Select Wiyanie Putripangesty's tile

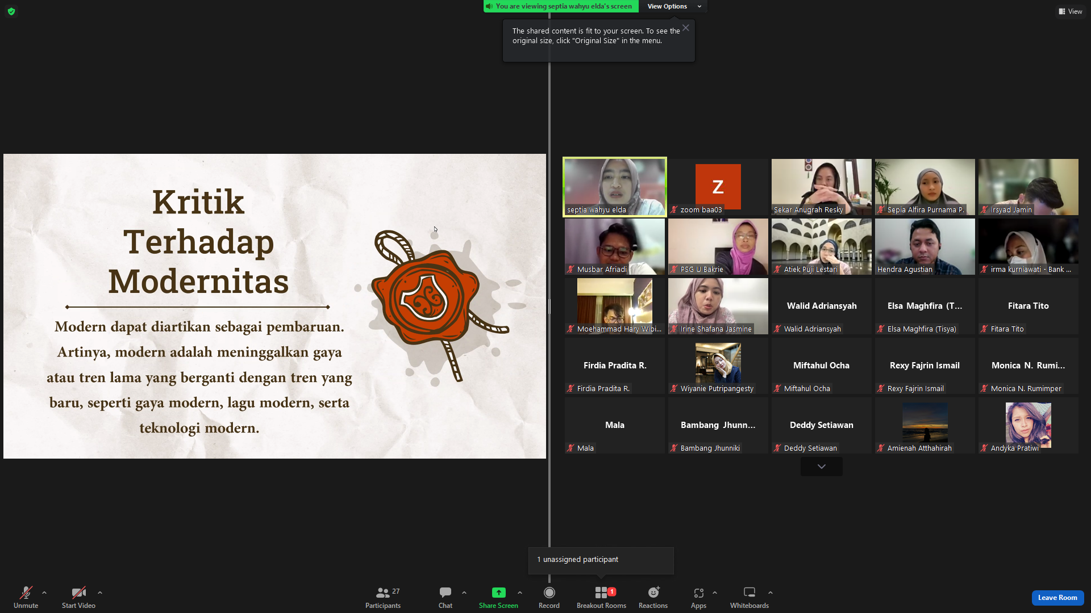pyautogui.click(x=718, y=366)
